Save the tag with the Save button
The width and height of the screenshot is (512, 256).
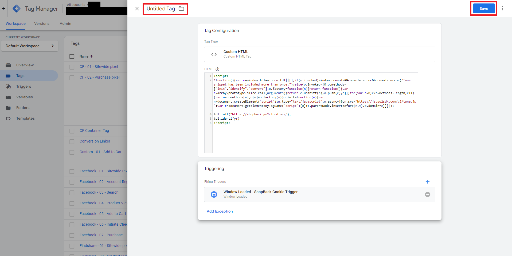click(484, 9)
